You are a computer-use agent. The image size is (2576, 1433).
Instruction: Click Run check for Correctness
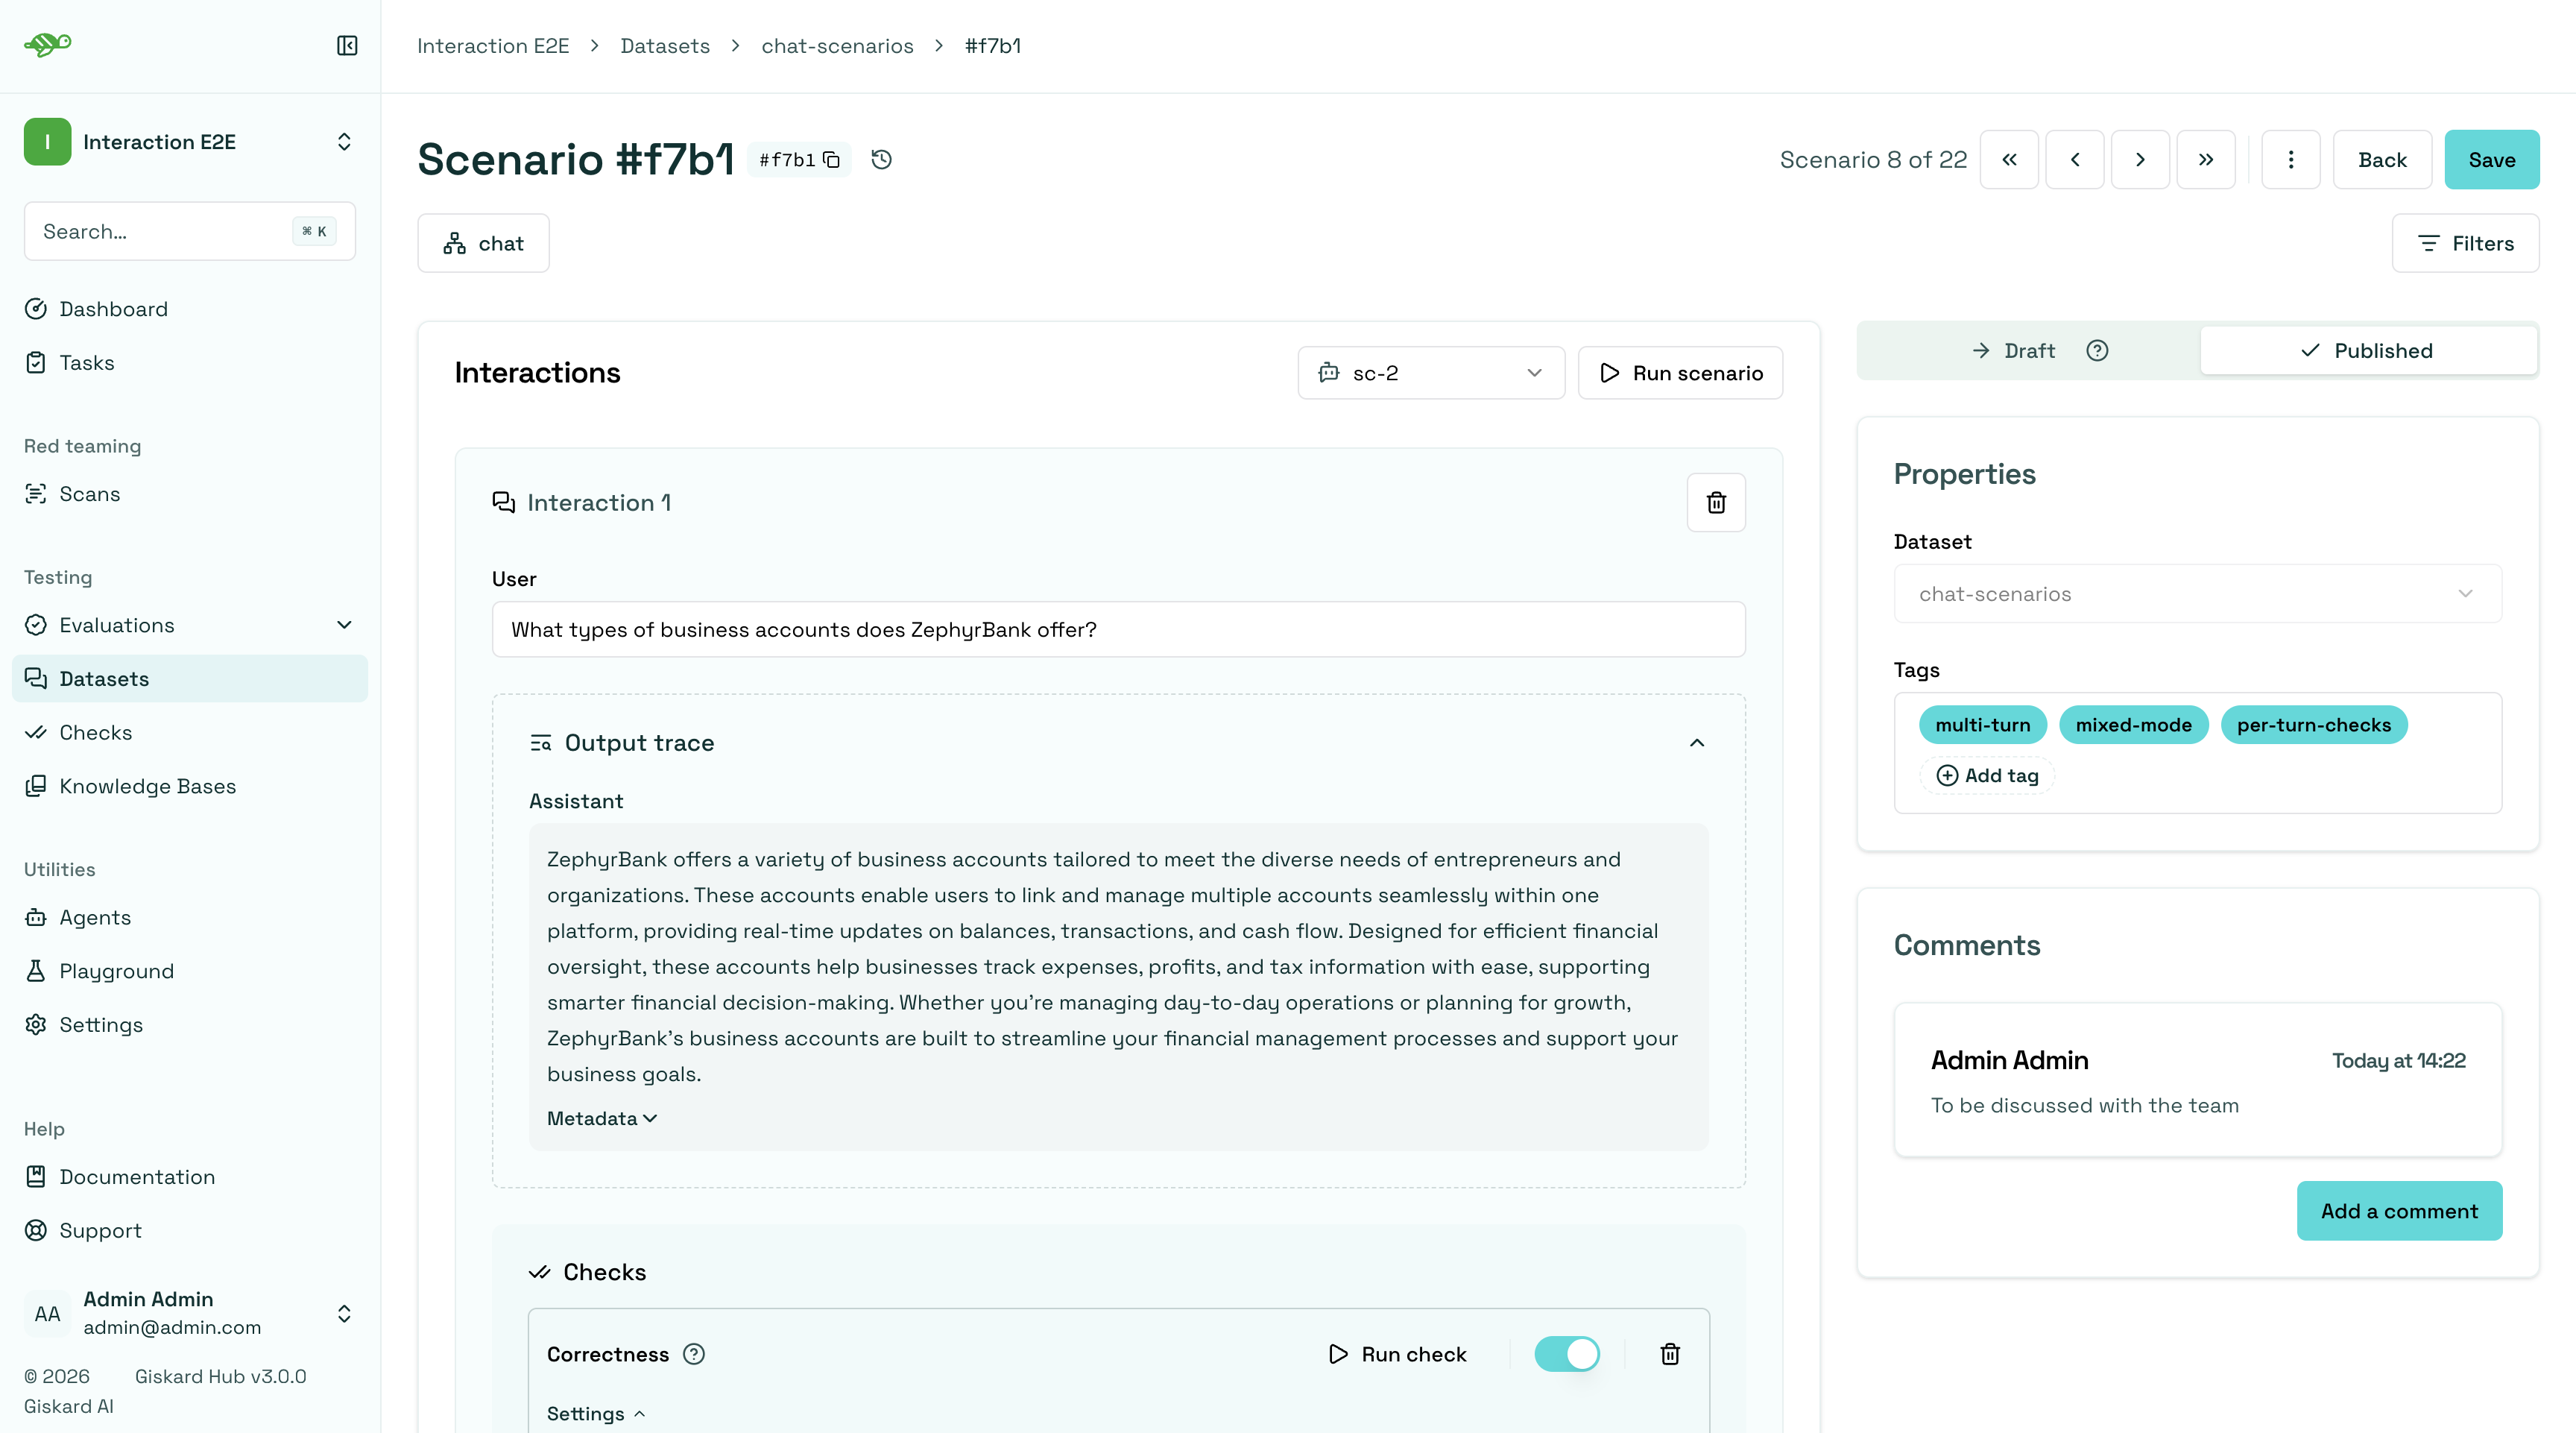coord(1397,1354)
